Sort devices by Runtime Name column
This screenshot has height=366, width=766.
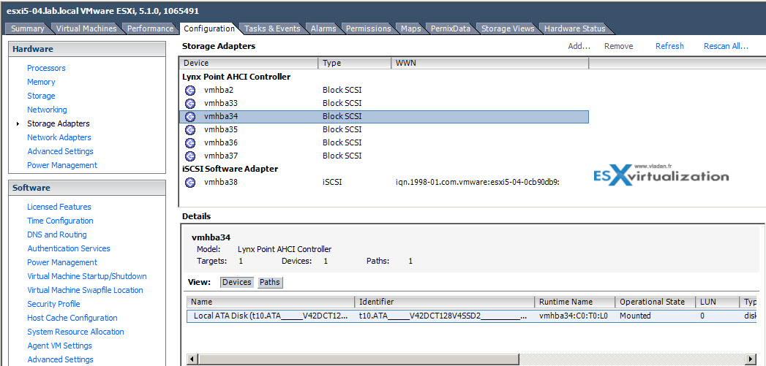(x=575, y=302)
